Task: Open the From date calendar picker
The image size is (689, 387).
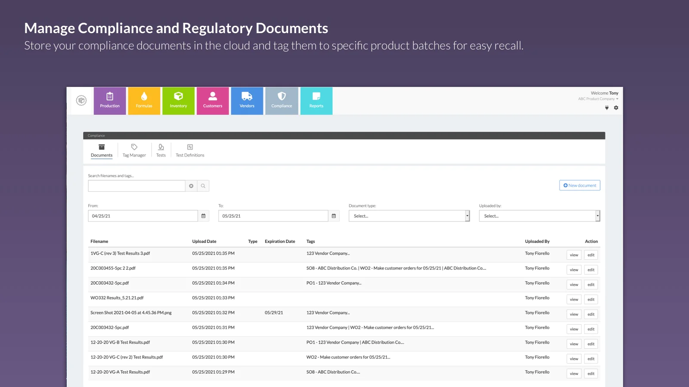Action: [204, 216]
